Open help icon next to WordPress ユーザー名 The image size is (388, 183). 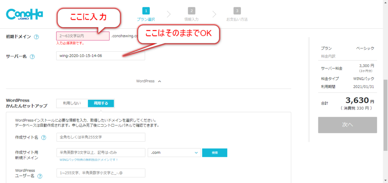pyautogui.click(x=40, y=176)
